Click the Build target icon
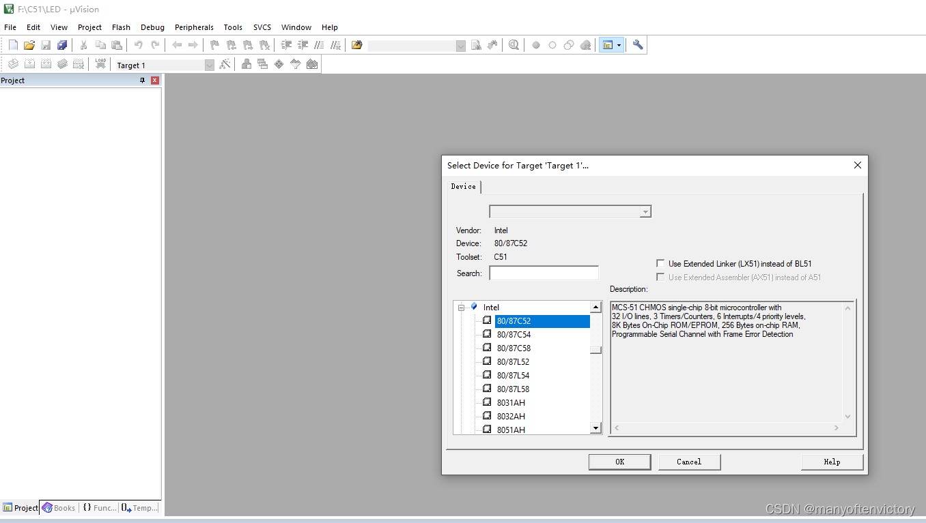Screen dimensions: 926x523 [x=29, y=64]
